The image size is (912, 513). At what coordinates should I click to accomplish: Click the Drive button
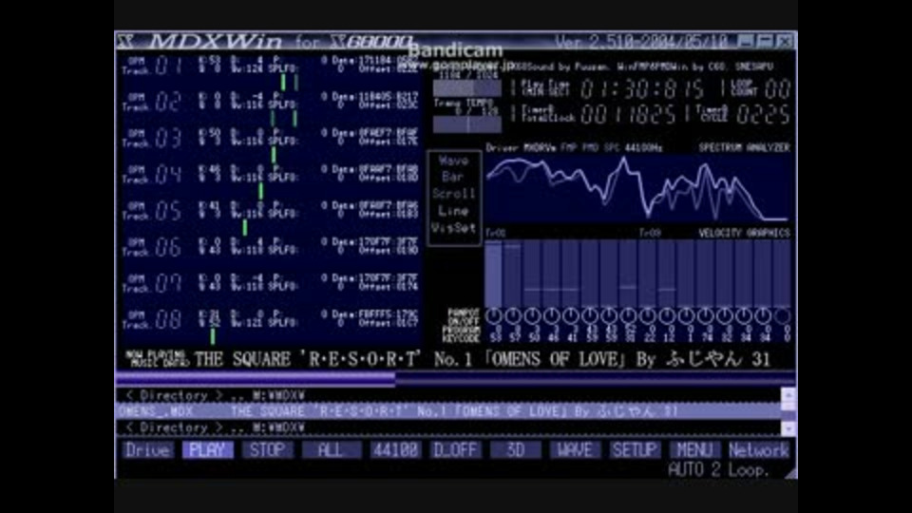(148, 449)
